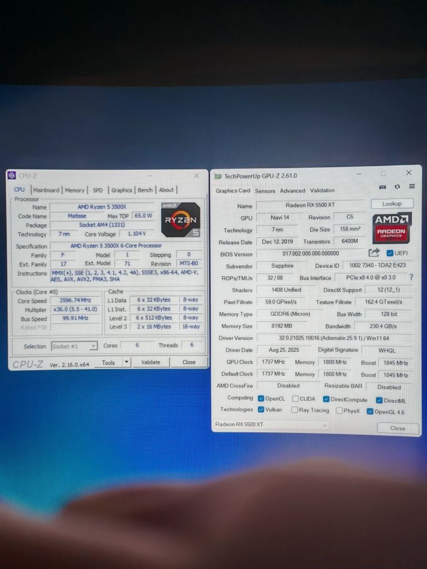Click the Bandwidth value 230.4 GB/s

[383, 326]
